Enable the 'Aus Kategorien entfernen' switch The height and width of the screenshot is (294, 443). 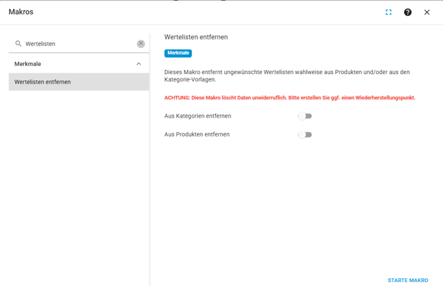coord(305,116)
